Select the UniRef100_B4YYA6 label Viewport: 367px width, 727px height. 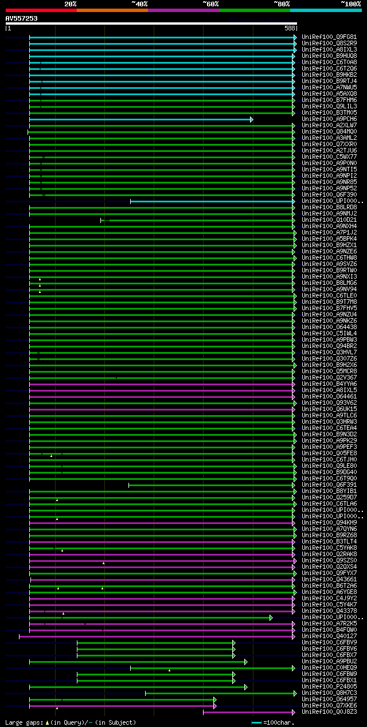(329, 384)
